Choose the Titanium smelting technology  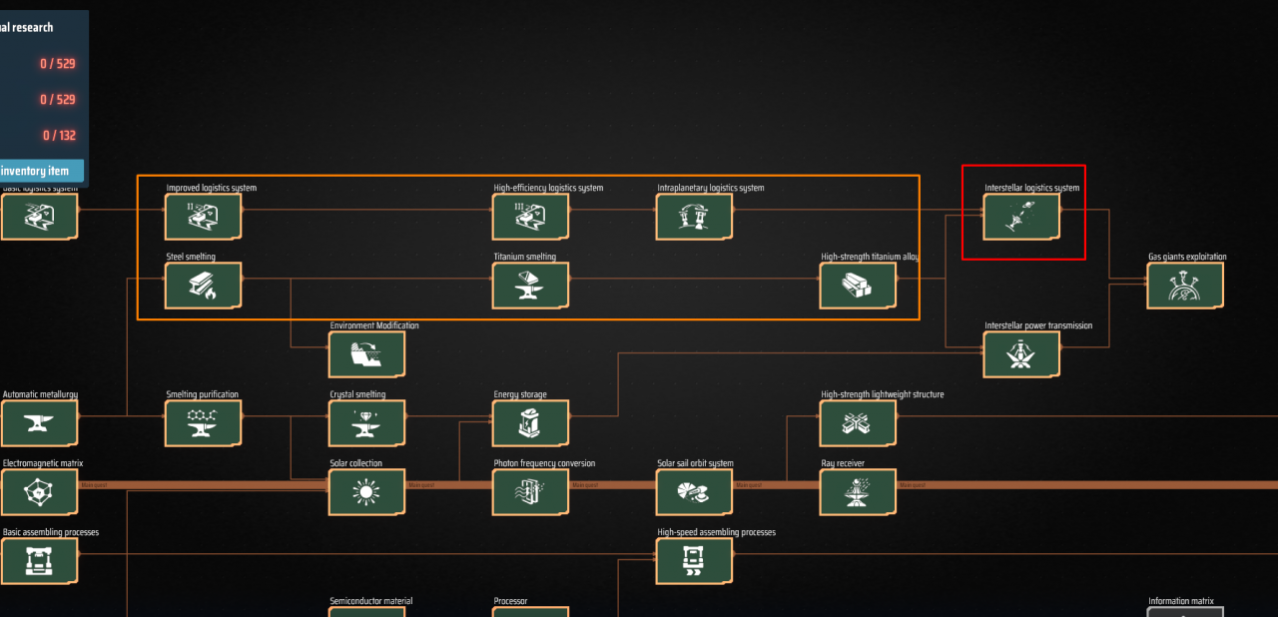point(530,286)
